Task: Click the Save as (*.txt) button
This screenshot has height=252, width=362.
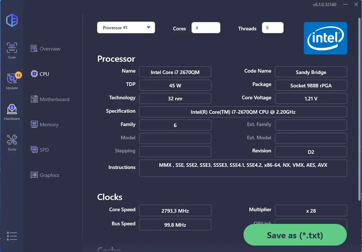Action: pos(295,235)
